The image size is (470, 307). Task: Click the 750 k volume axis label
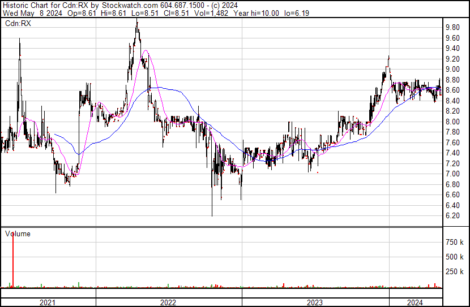pyautogui.click(x=454, y=243)
